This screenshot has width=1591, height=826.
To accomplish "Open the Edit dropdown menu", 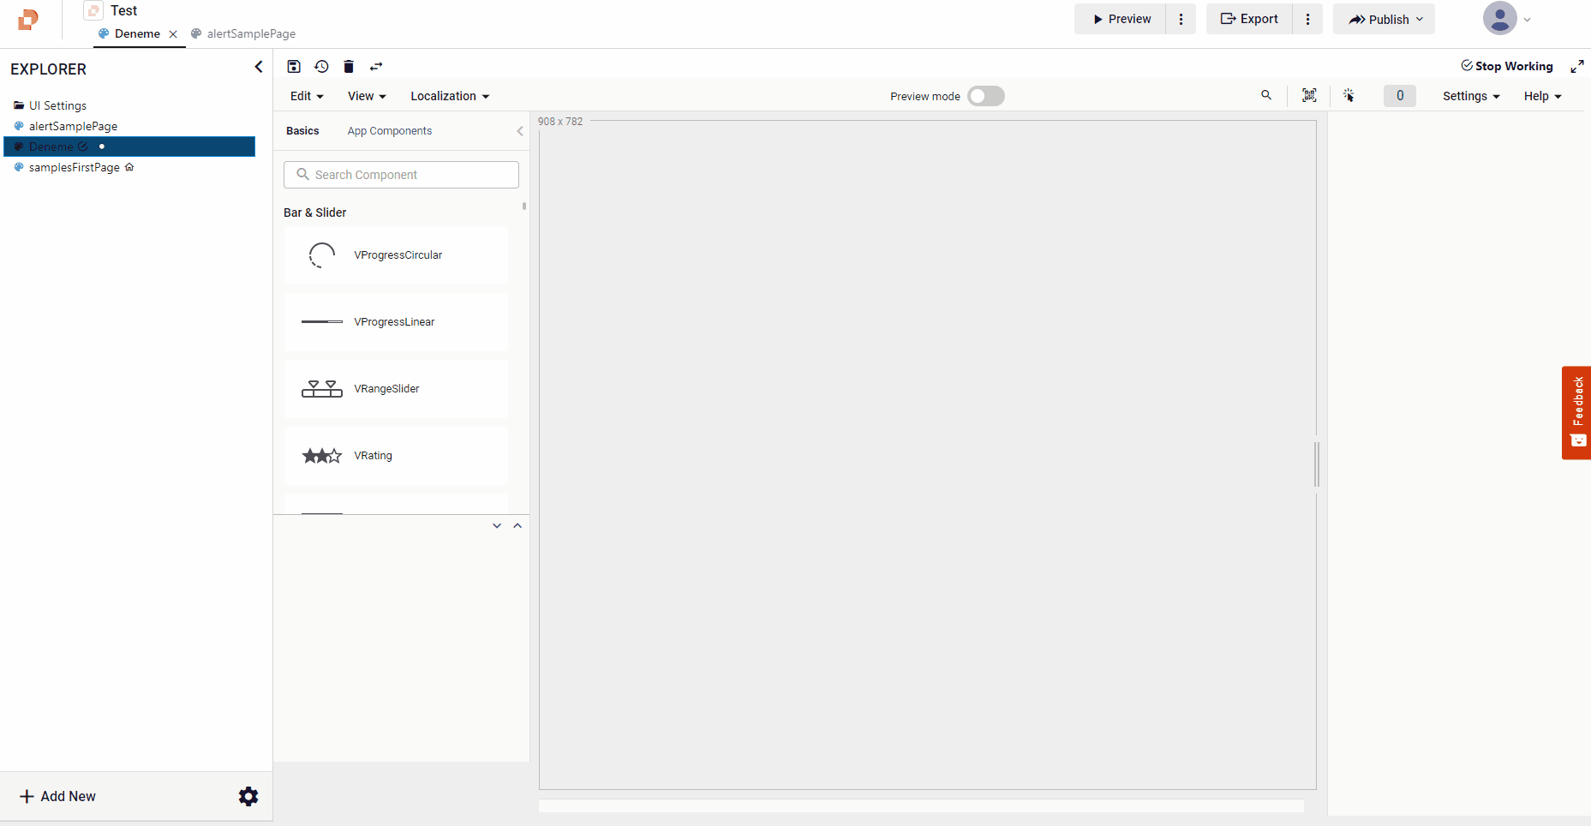I will (x=307, y=96).
